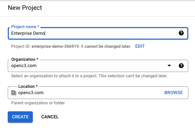
Task: Click the Location field label
Action: coord(28,86)
